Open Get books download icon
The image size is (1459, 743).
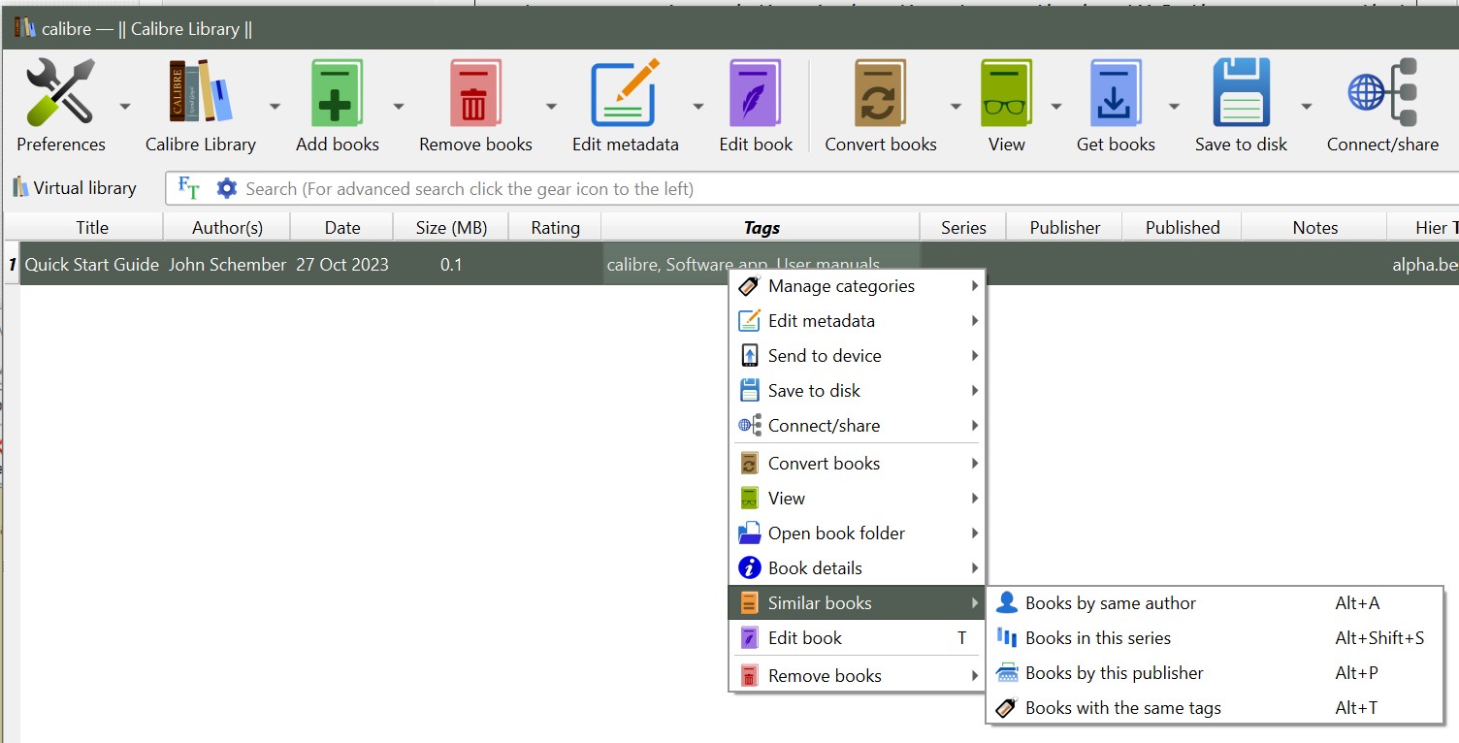[x=1115, y=94]
